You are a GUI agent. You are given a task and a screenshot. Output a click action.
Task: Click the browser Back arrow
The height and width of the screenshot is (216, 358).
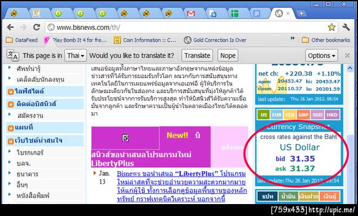tap(10, 27)
